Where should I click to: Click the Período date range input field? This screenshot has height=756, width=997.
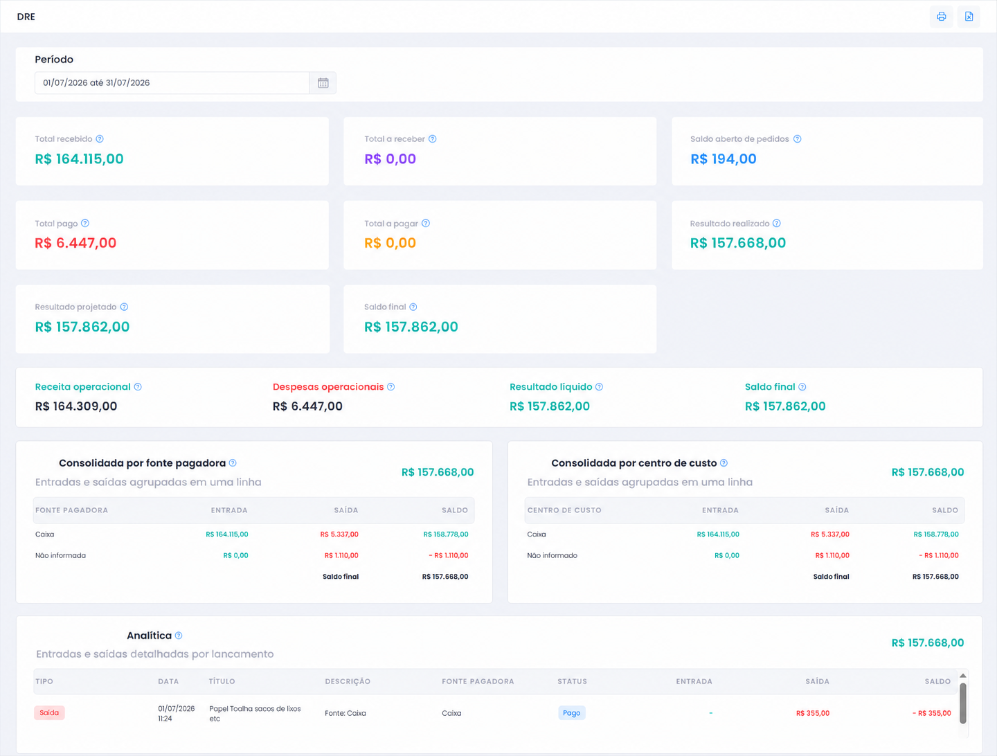(x=172, y=83)
